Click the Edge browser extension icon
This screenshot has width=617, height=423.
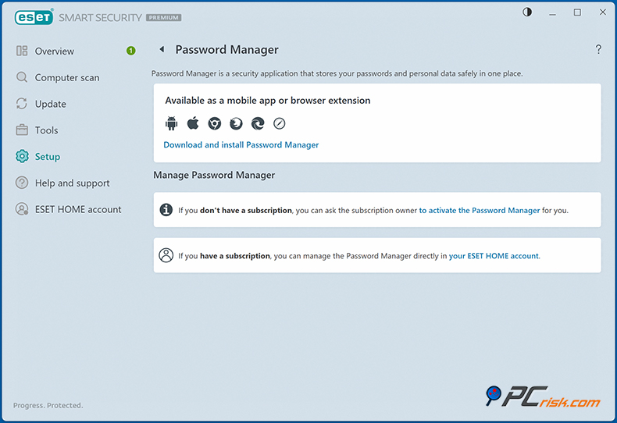coord(257,123)
